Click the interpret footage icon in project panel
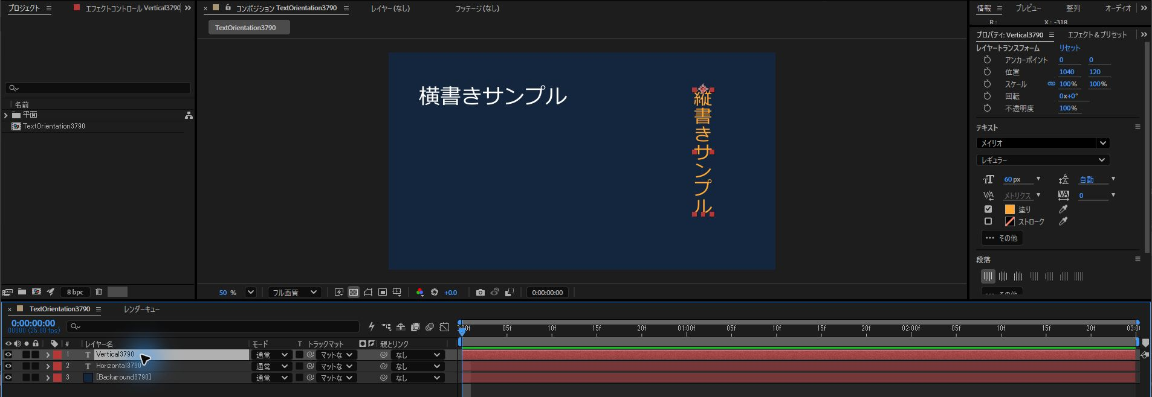Image resolution: width=1152 pixels, height=397 pixels. point(7,292)
